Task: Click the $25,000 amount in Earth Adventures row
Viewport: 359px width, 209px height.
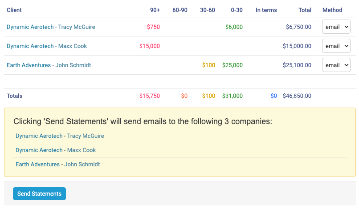Action: (232, 65)
